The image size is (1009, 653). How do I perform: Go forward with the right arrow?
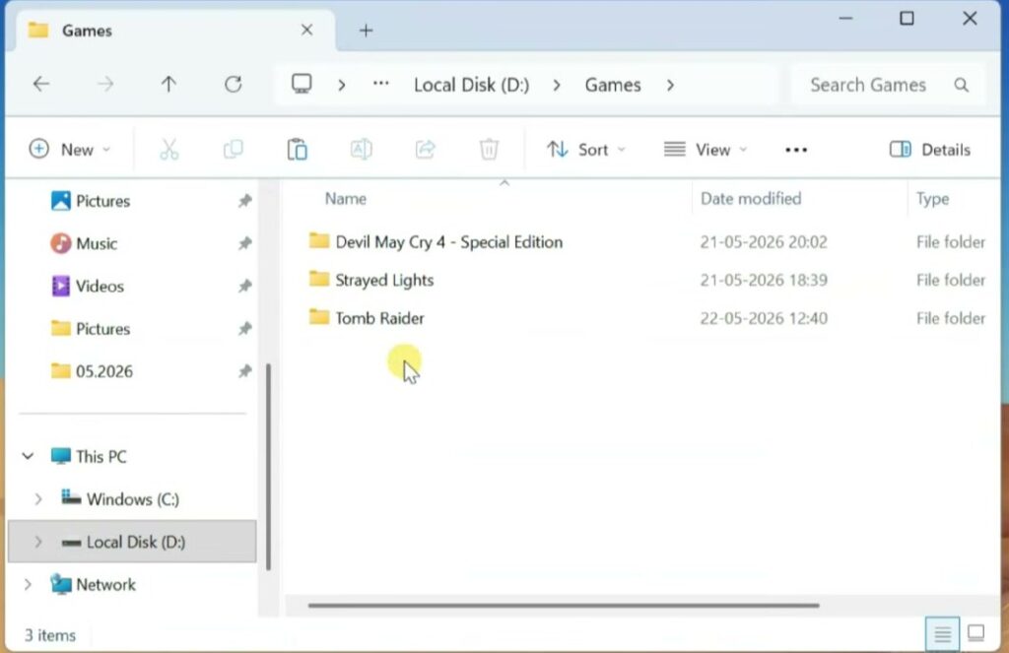tap(105, 85)
